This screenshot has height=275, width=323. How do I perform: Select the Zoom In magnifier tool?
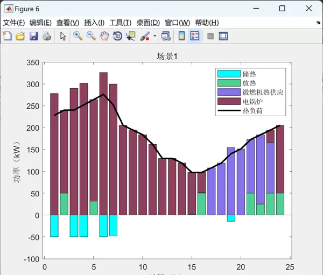(78, 36)
